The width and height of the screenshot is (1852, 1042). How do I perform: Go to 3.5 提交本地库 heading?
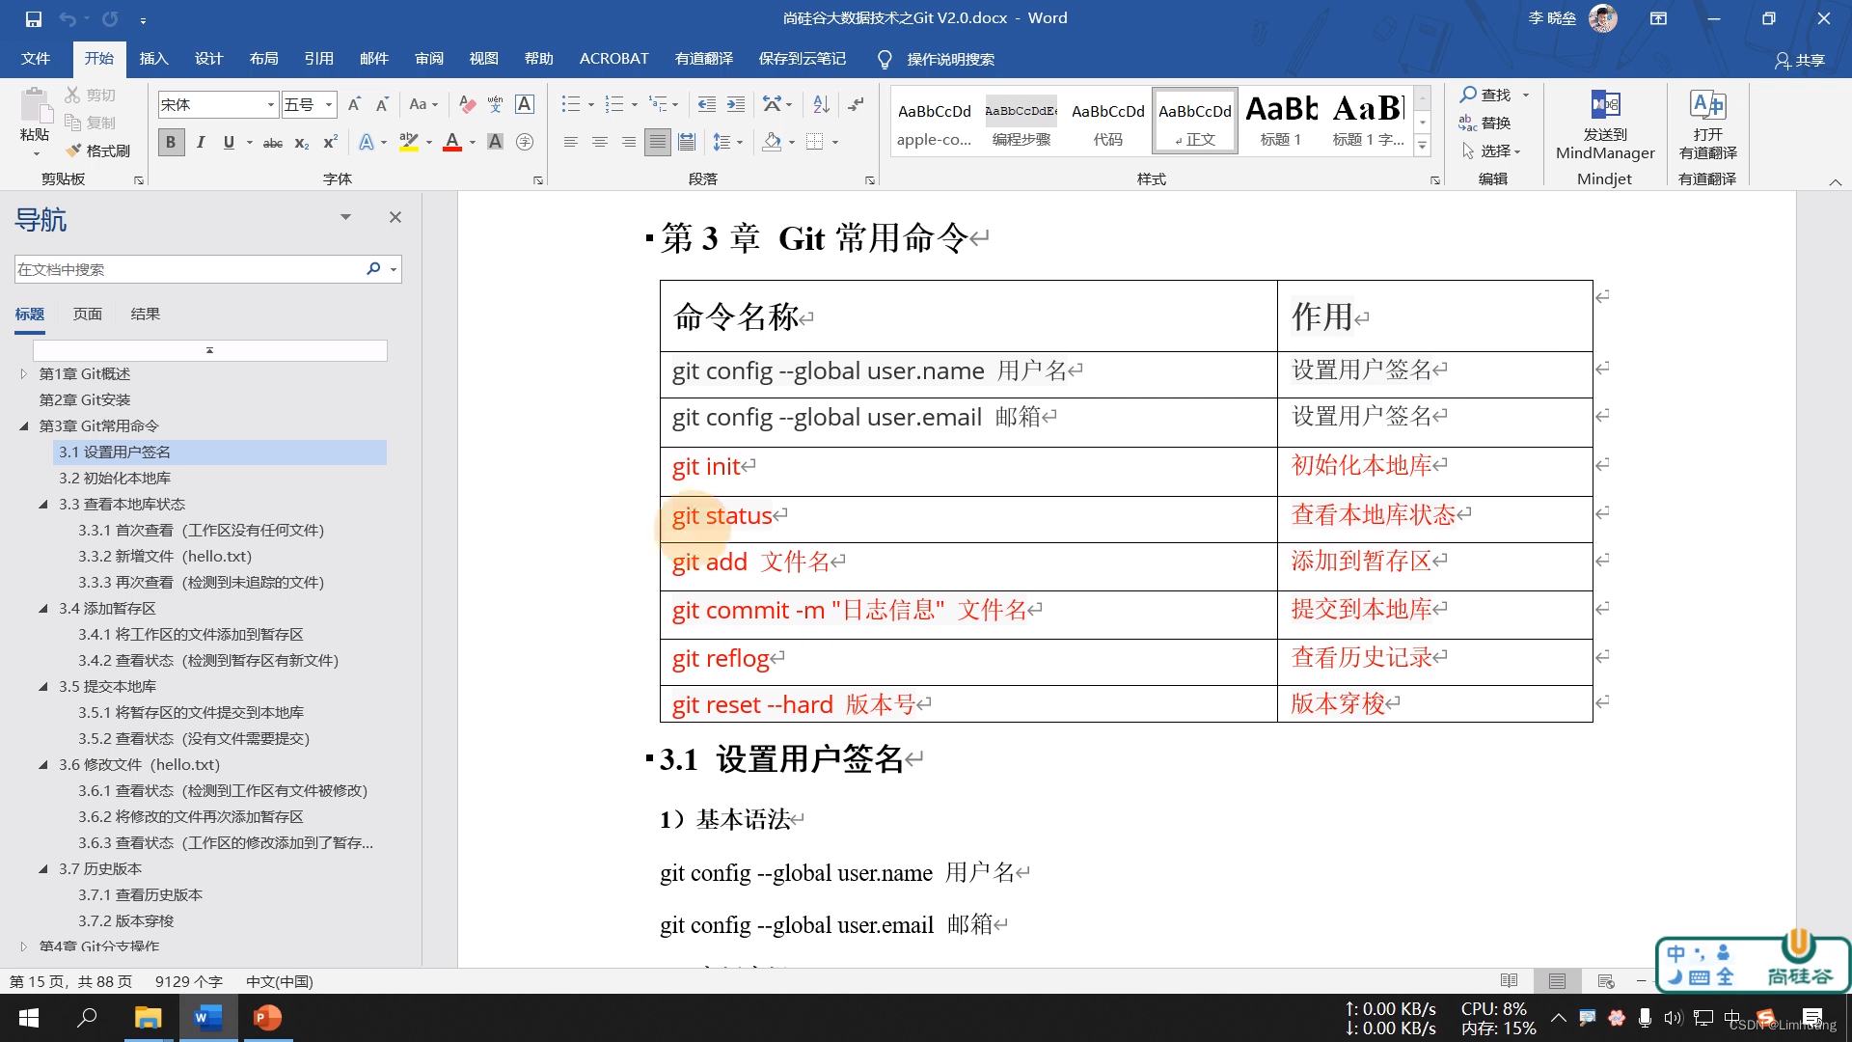pos(107,686)
